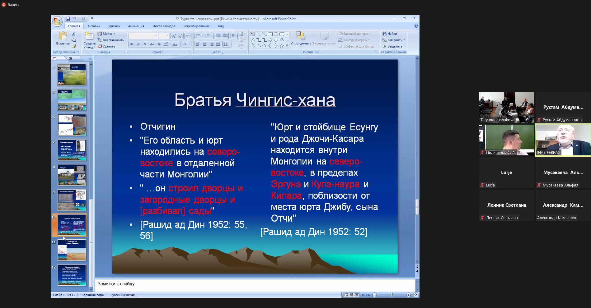
Task: Click the Найти find button
Action: click(390, 34)
